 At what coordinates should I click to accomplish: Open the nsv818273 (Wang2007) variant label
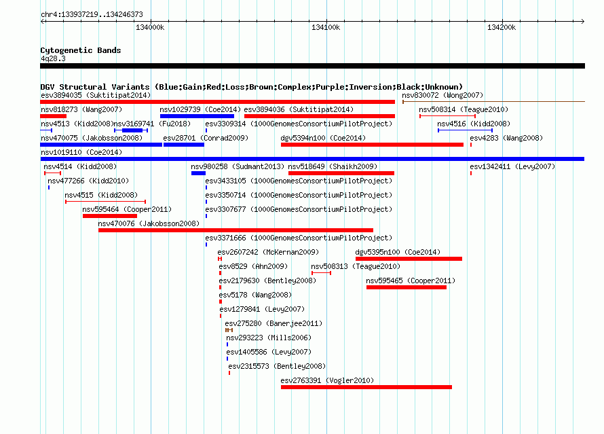tap(81, 109)
